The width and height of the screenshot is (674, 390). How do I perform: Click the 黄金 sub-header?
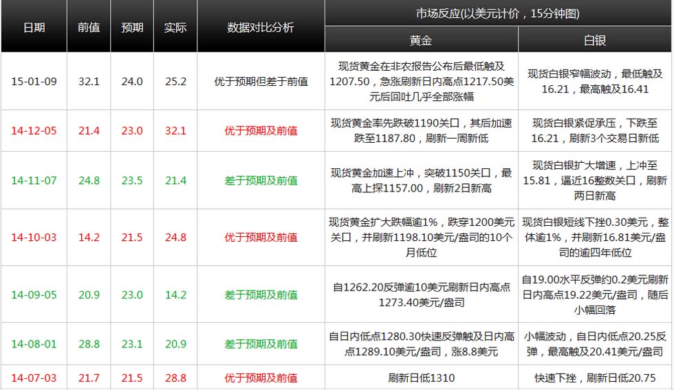coord(421,40)
